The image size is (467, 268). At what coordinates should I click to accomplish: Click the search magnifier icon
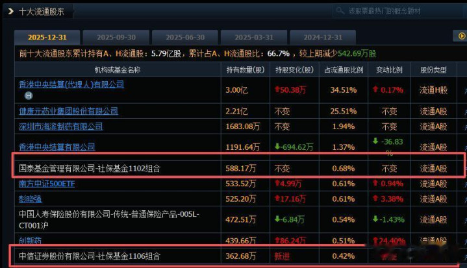click(340, 11)
